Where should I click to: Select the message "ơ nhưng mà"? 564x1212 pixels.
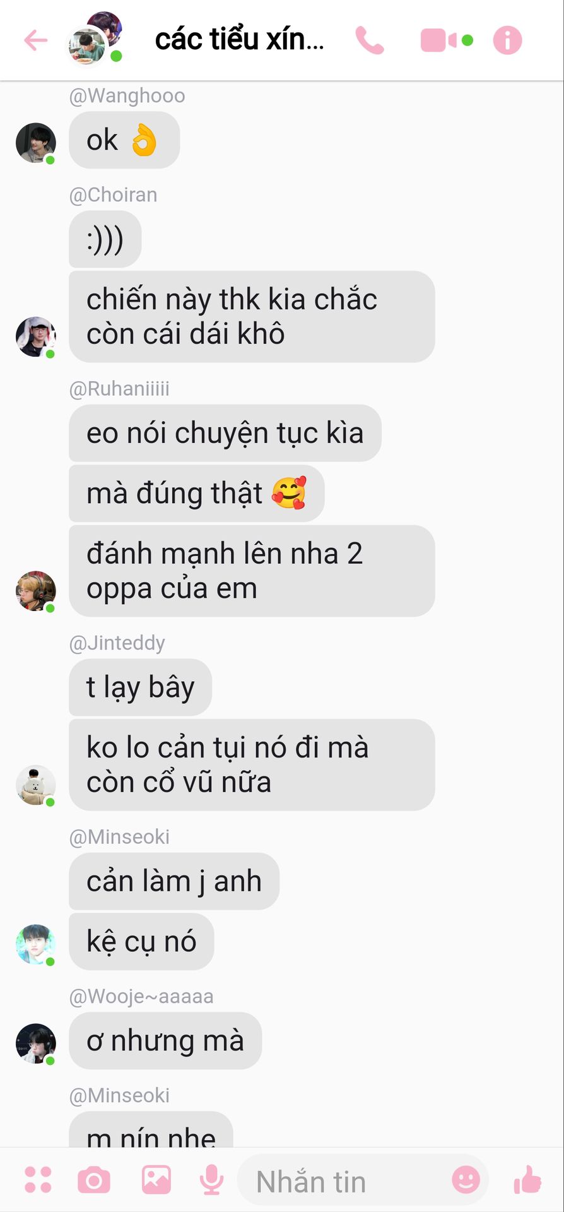tap(165, 1041)
